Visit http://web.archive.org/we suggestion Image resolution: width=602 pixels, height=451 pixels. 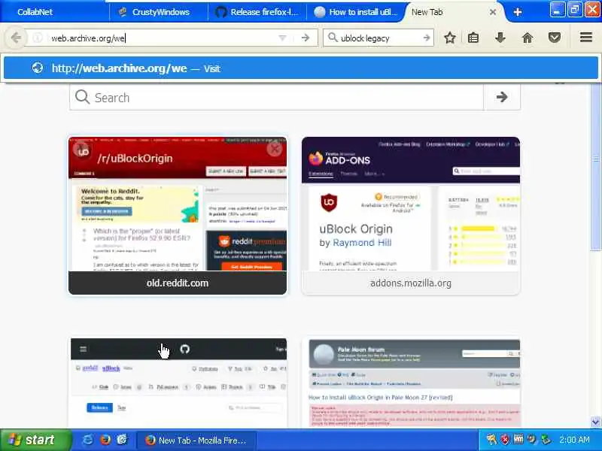pos(301,68)
